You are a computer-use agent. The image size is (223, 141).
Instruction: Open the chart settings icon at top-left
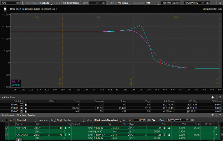point(5,9)
